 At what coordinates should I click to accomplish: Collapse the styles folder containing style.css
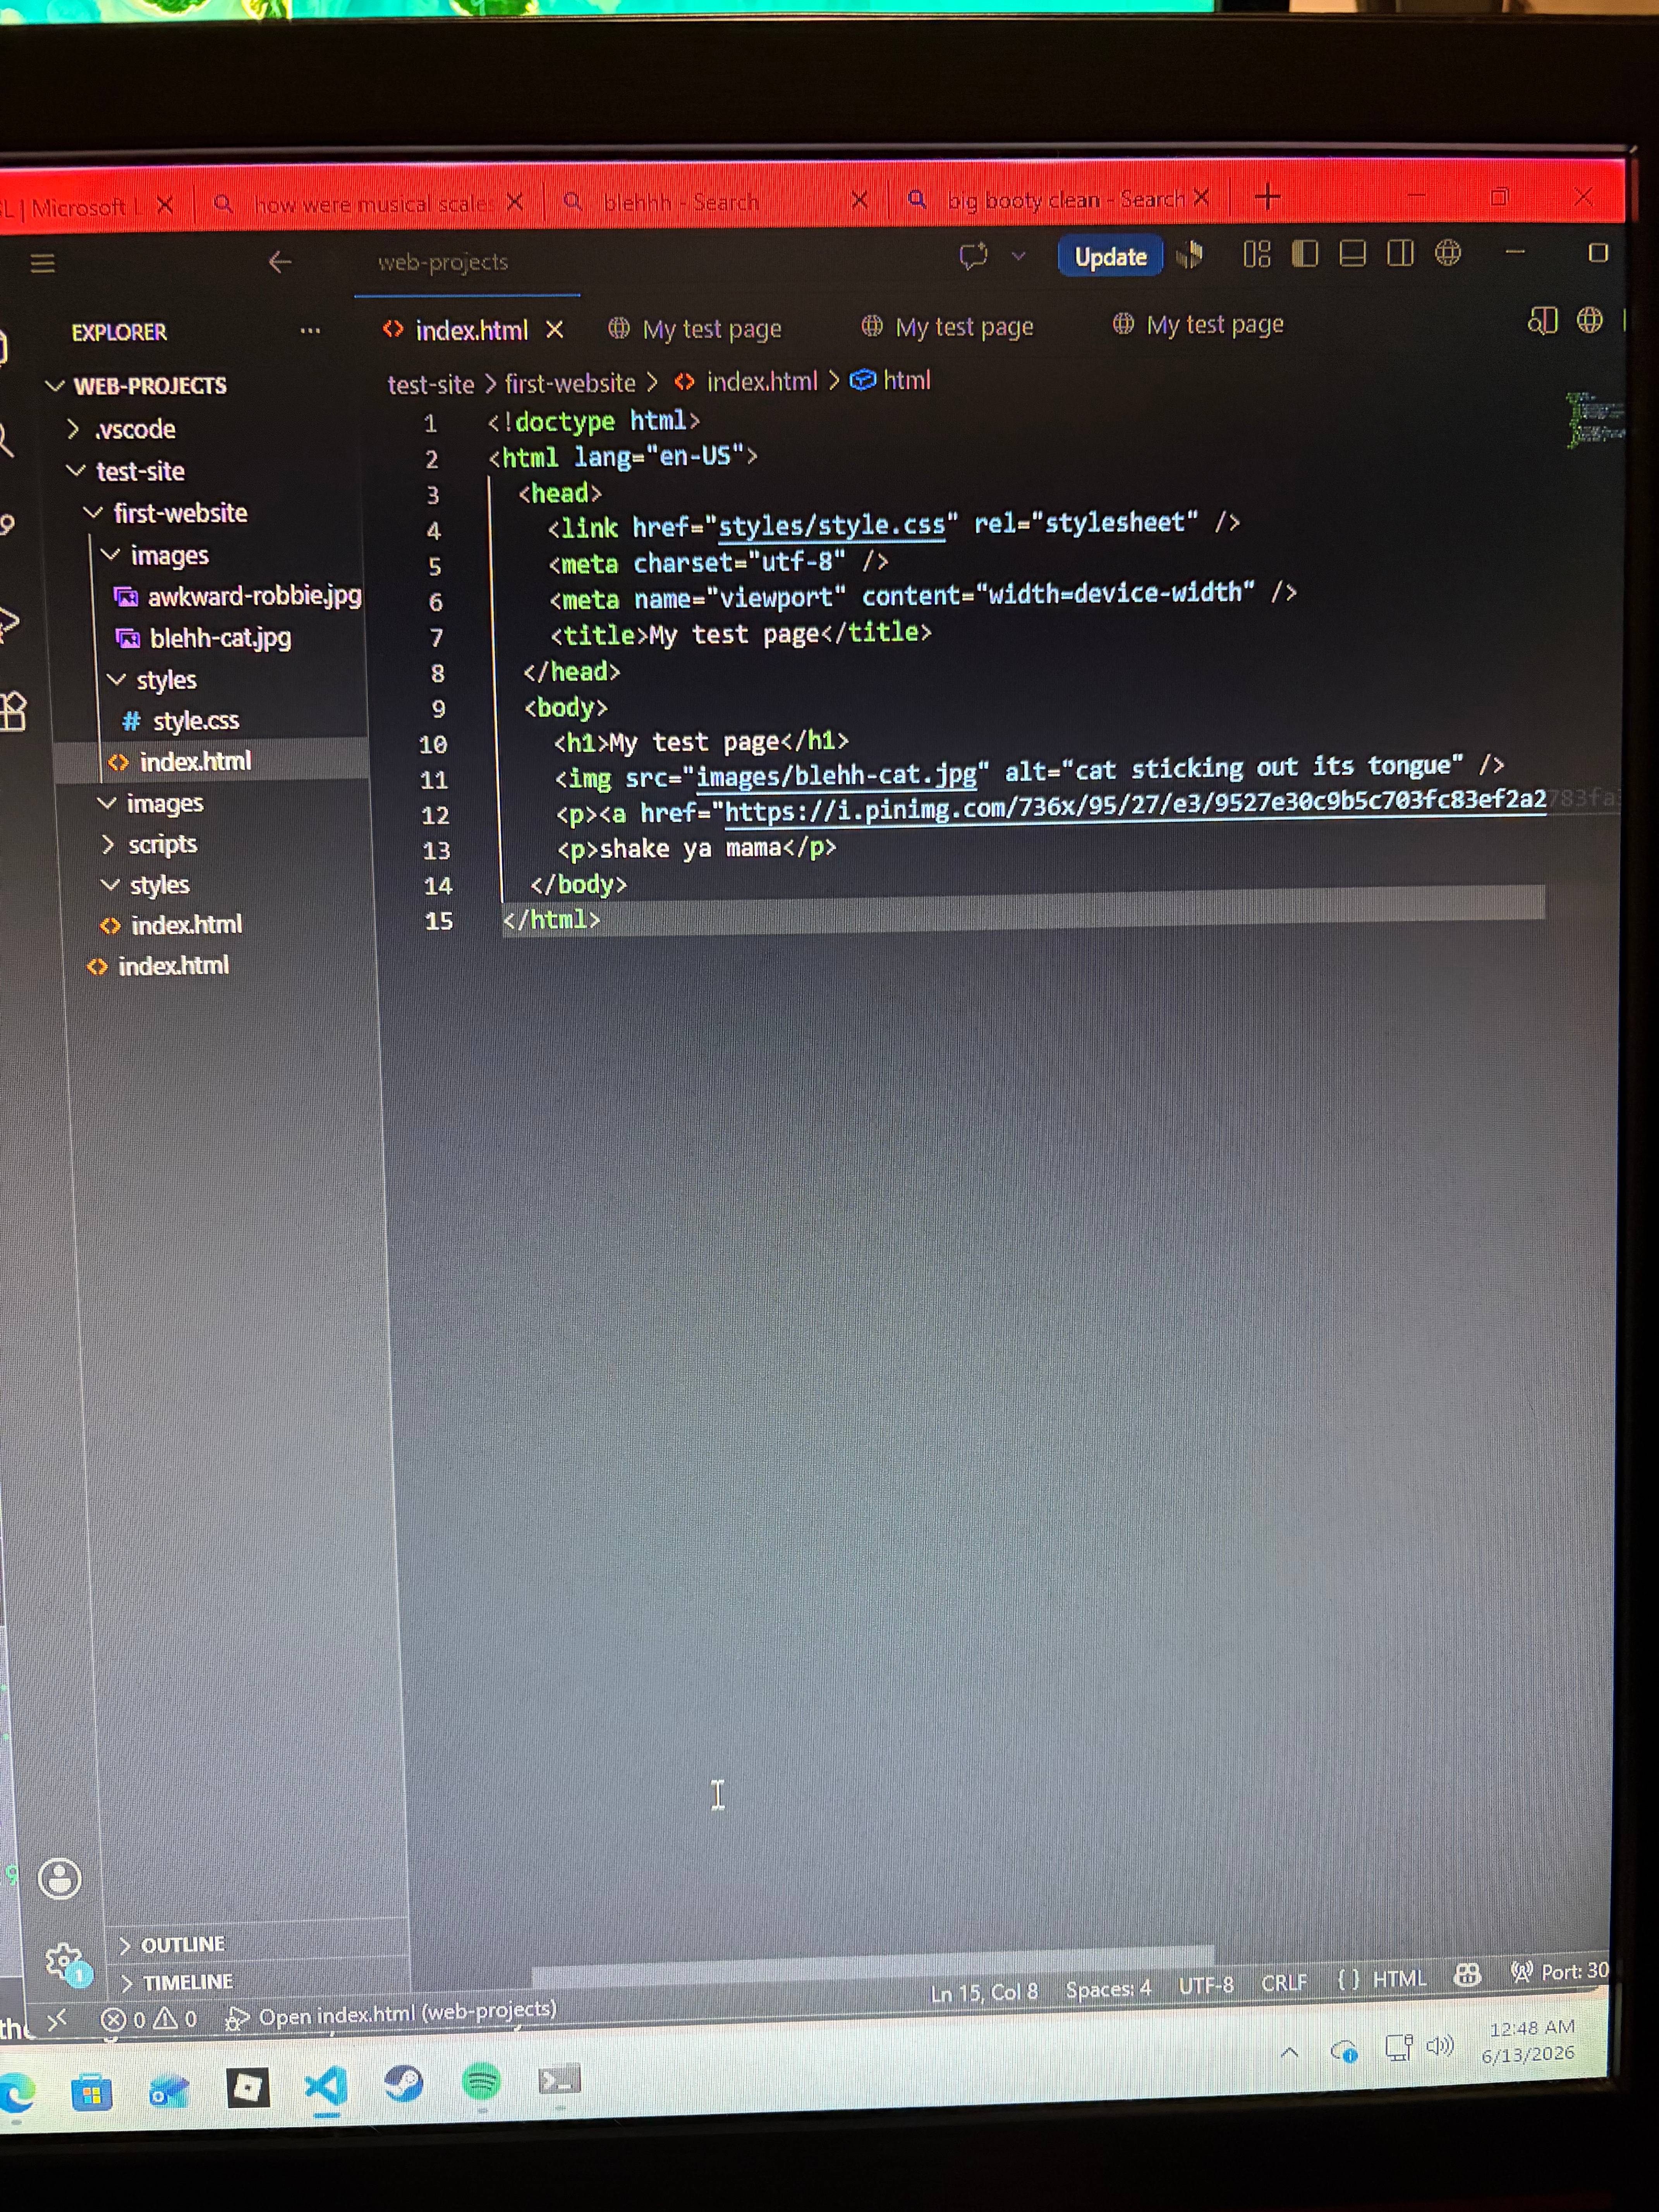(152, 680)
